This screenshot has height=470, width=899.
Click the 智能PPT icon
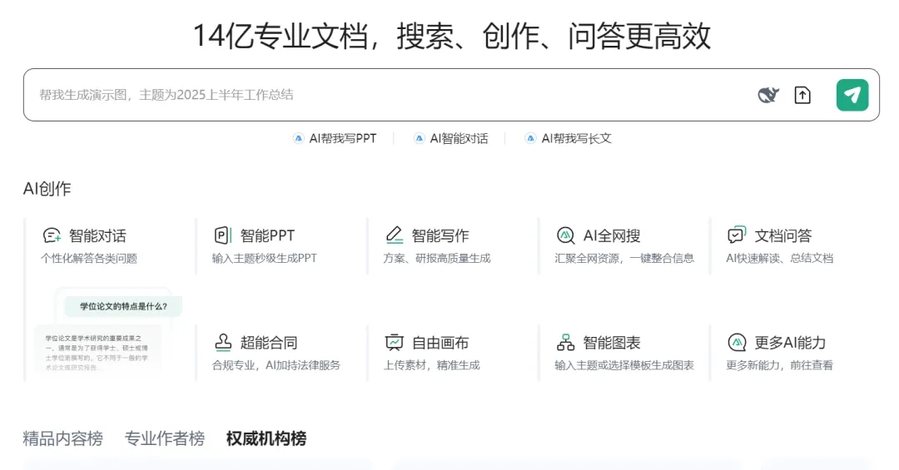222,235
